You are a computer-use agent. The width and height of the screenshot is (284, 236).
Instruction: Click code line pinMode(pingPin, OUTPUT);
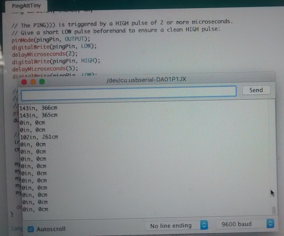(x=51, y=39)
